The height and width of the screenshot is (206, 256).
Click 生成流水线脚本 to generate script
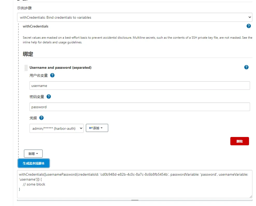[x=34, y=163]
